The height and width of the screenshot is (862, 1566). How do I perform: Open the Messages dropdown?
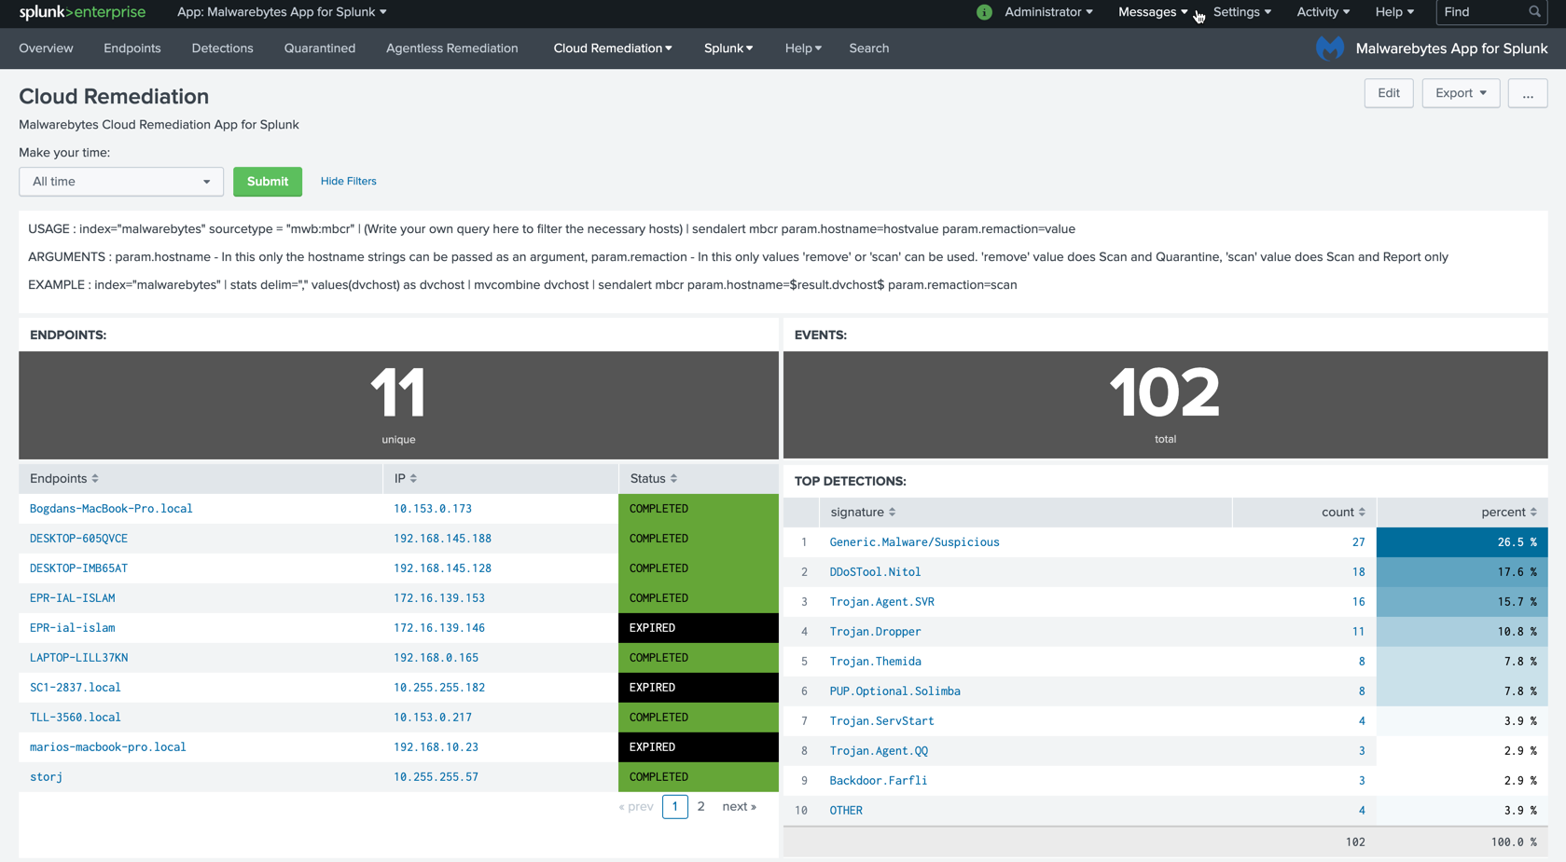click(x=1153, y=12)
